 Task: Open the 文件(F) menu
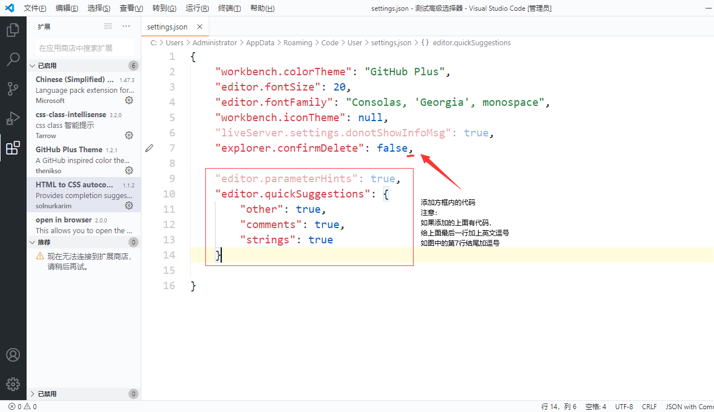tap(35, 8)
